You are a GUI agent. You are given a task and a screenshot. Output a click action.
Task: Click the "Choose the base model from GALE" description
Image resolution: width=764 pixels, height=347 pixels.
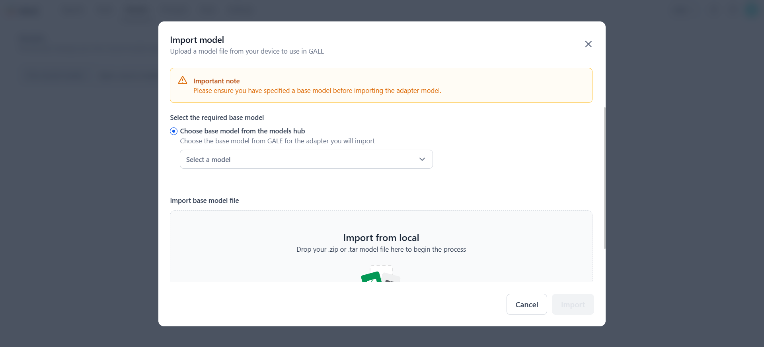(277, 141)
